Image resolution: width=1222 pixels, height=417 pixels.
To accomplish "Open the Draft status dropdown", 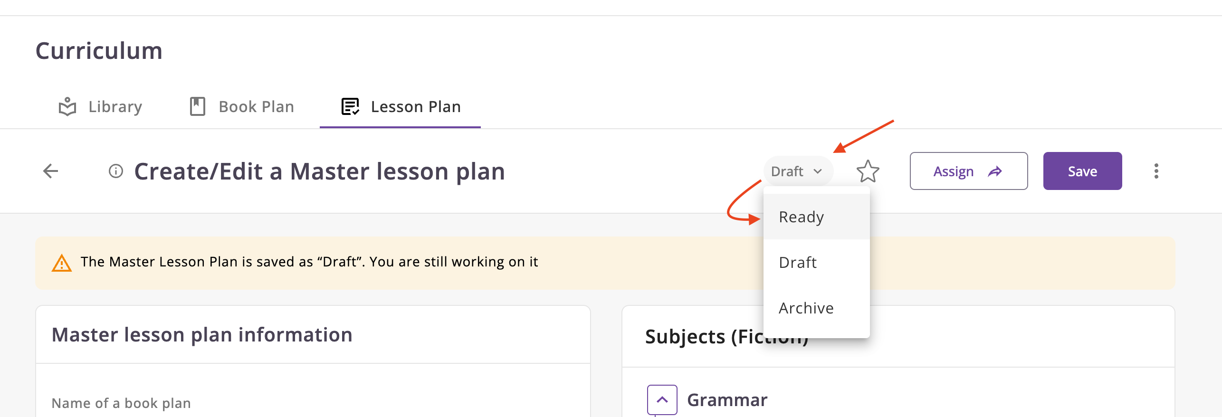I will pos(797,171).
